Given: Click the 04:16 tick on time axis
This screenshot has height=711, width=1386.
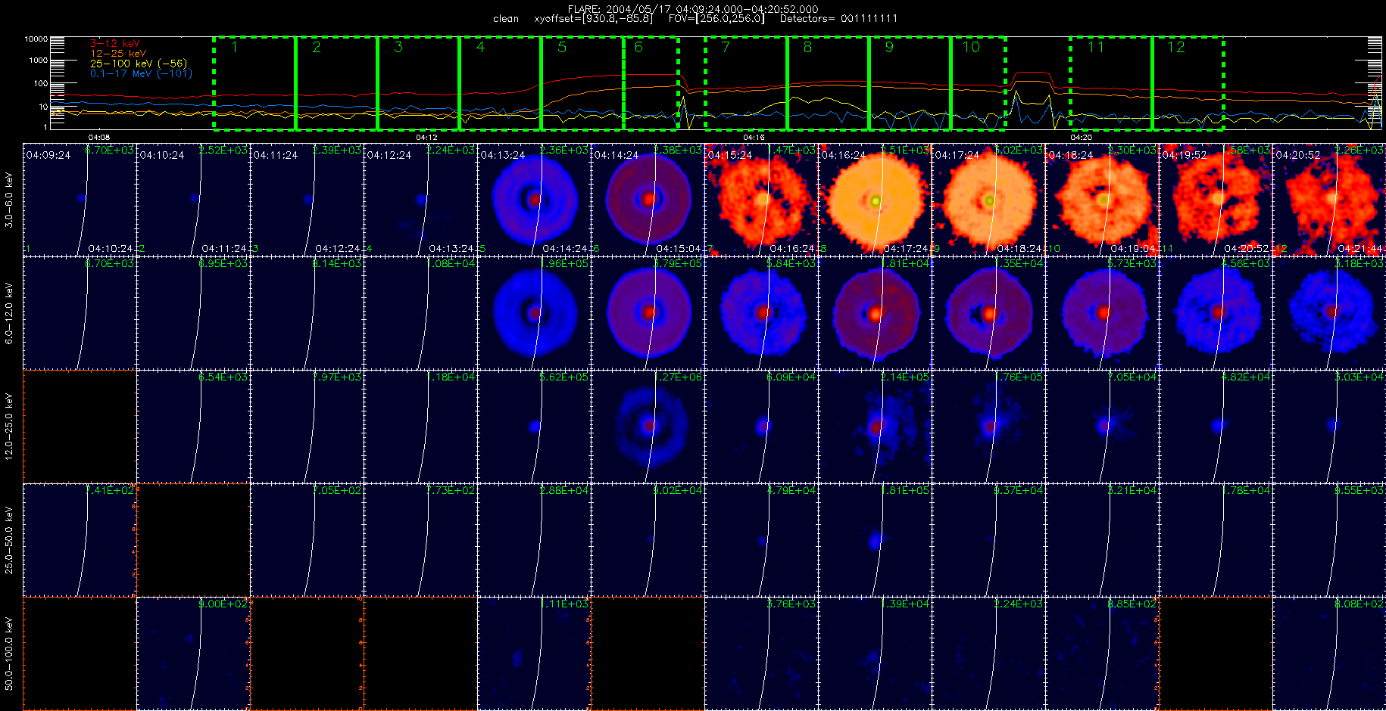Looking at the screenshot, I should (754, 138).
